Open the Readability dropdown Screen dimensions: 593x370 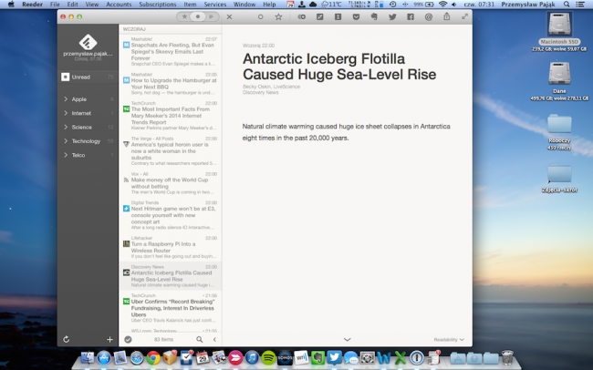coord(449,340)
